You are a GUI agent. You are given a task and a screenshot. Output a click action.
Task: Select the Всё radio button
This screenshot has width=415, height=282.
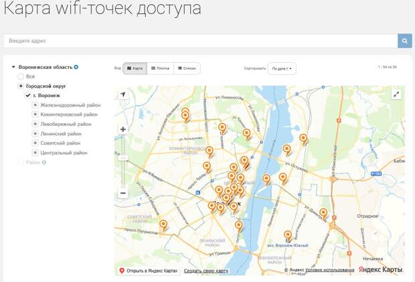point(21,76)
